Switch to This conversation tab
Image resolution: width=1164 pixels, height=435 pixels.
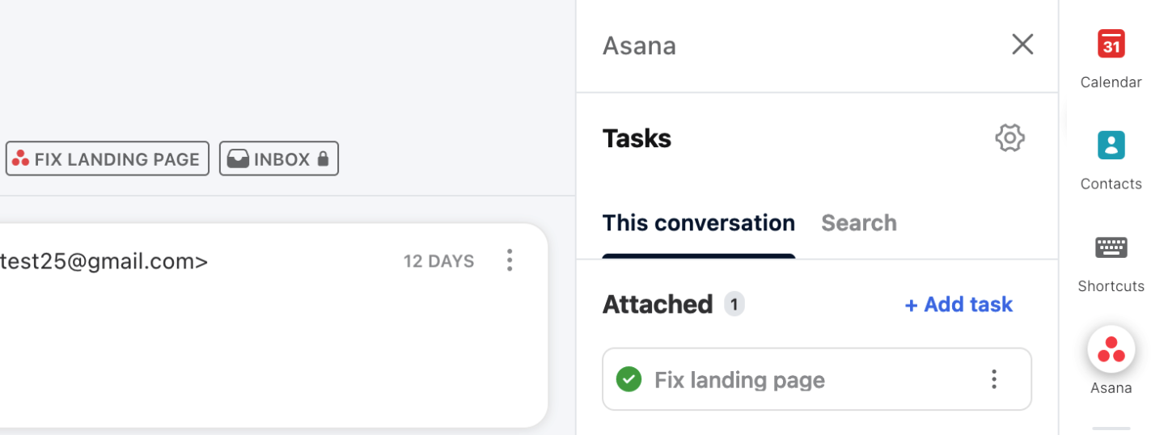699,223
